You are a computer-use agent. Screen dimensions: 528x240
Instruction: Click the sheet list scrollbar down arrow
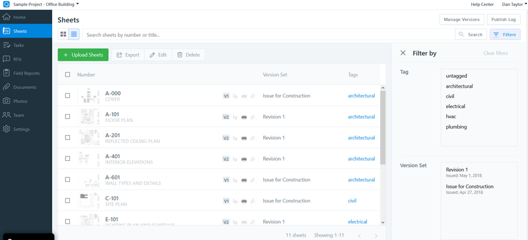[x=383, y=222]
